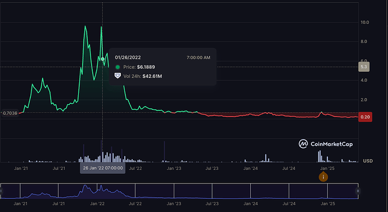The width and height of the screenshot is (388, 212).
Task: Click the Jul '24 label in range navigator
Action: pos(289,204)
